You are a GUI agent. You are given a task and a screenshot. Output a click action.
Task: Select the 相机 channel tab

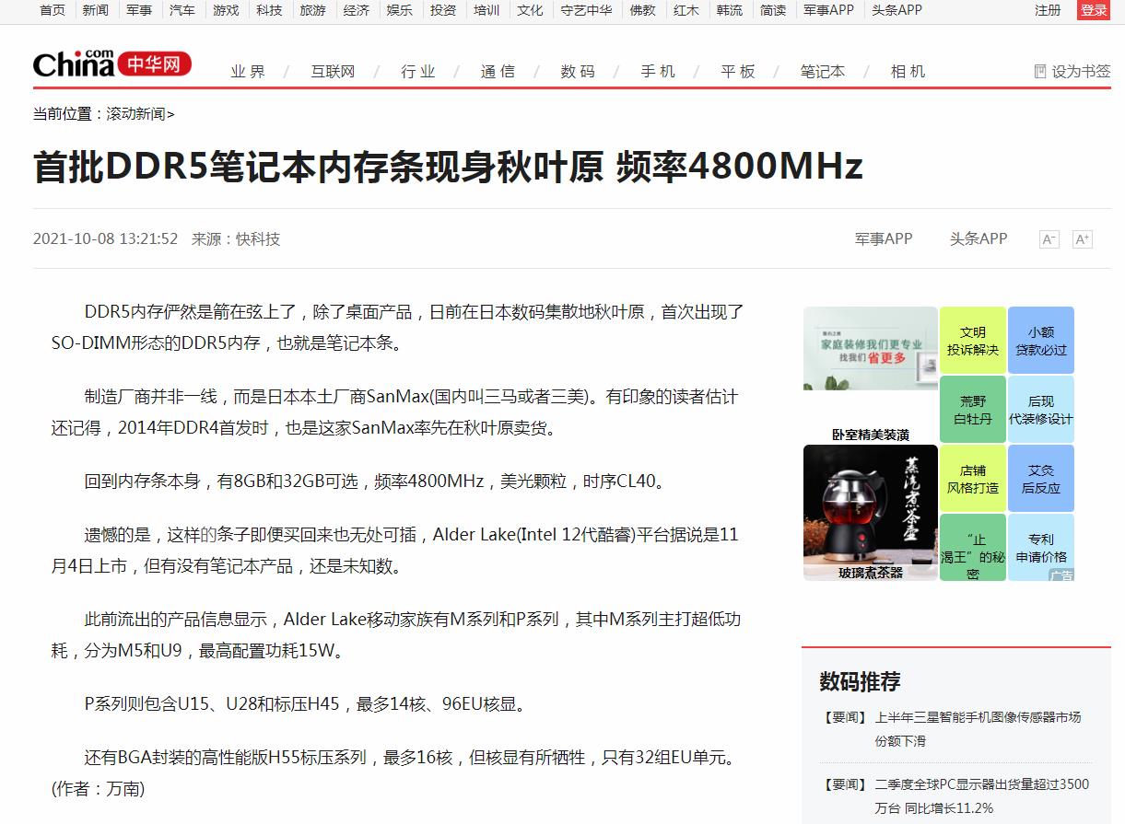pyautogui.click(x=908, y=71)
